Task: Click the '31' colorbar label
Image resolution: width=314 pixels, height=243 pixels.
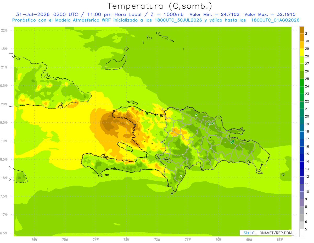Action: [x=307, y=34]
